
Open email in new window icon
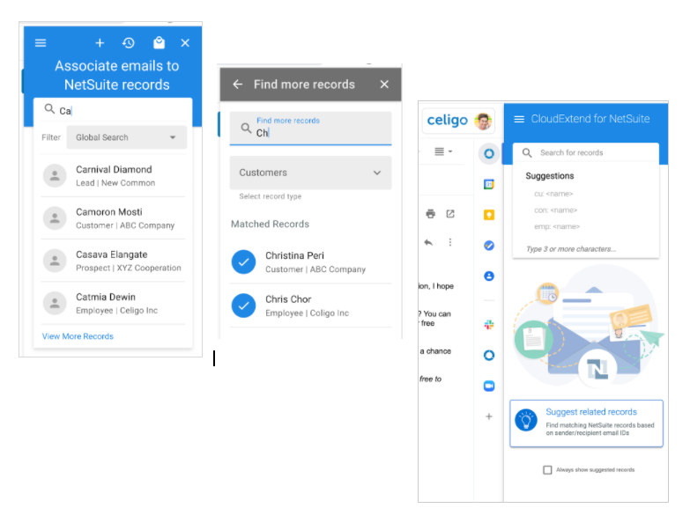click(450, 214)
